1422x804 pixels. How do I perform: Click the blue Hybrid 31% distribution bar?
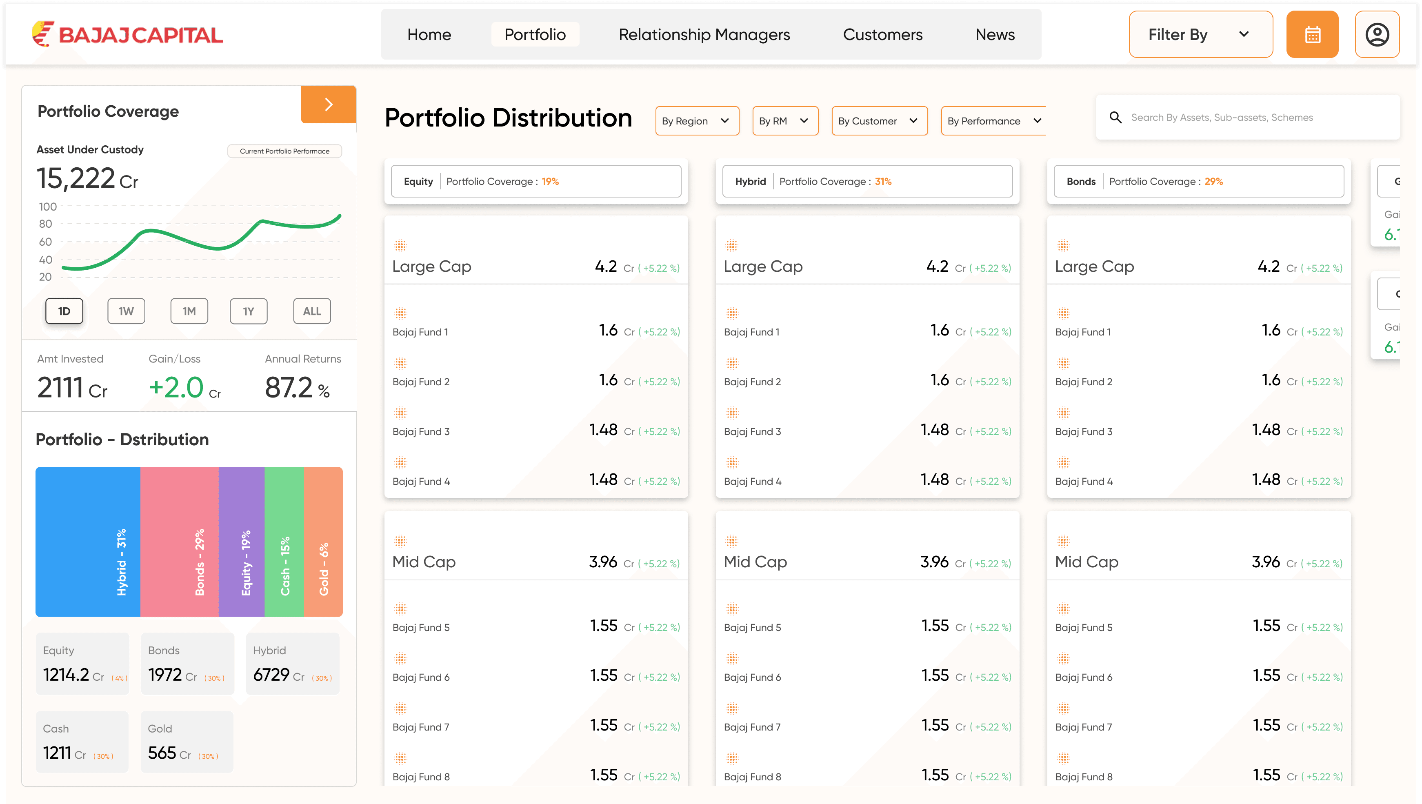(87, 541)
